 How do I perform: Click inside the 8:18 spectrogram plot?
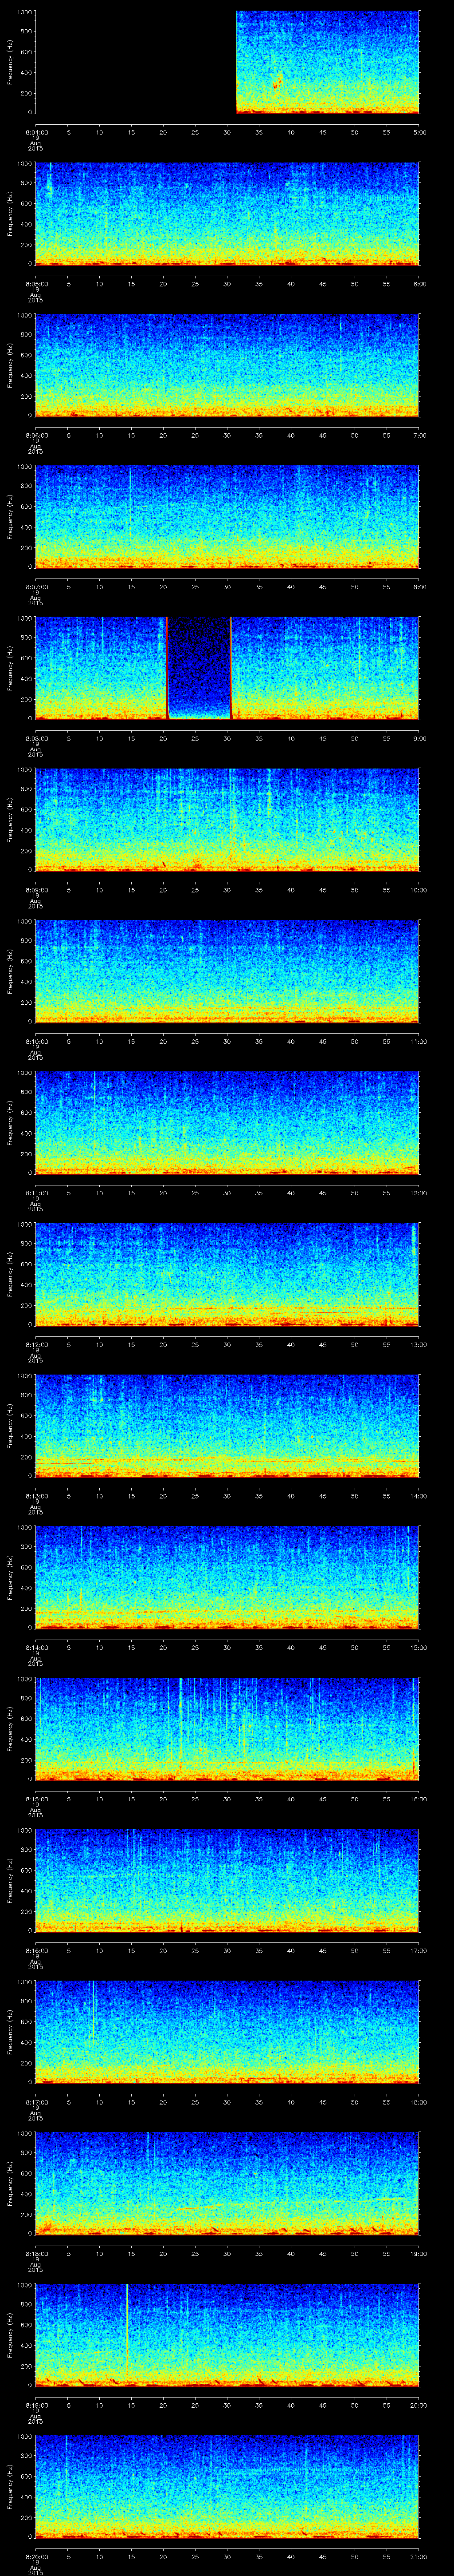click(x=227, y=2183)
